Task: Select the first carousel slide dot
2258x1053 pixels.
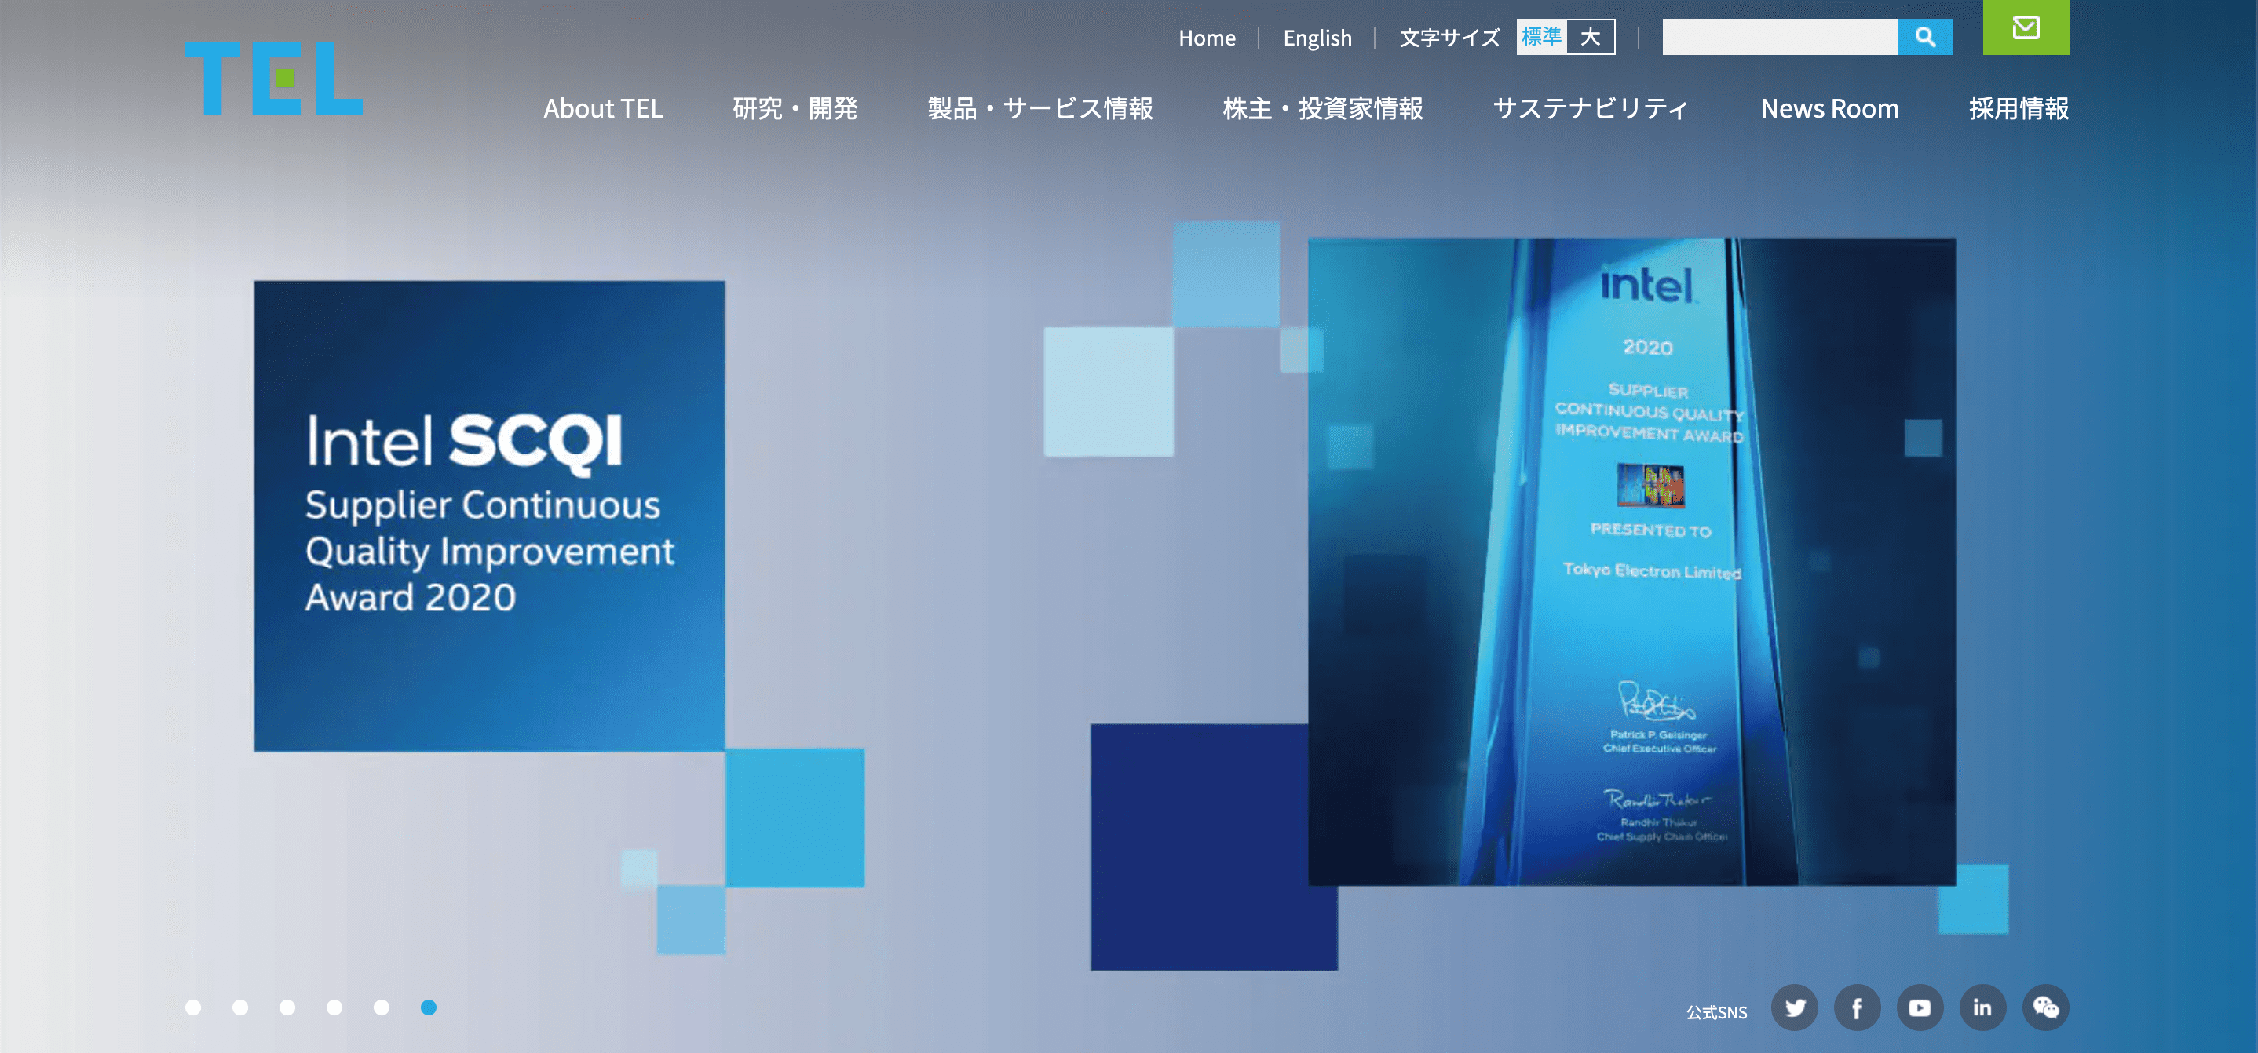Action: [x=194, y=1007]
